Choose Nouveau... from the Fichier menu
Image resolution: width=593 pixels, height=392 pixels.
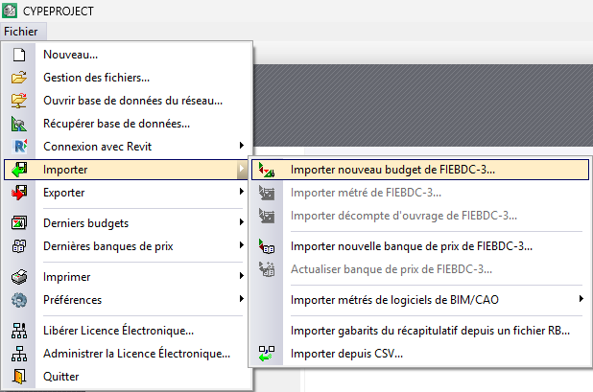(128, 55)
